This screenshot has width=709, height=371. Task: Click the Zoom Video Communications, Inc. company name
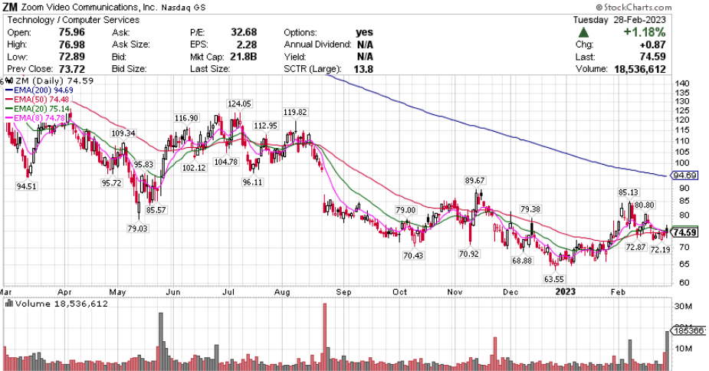pyautogui.click(x=90, y=7)
